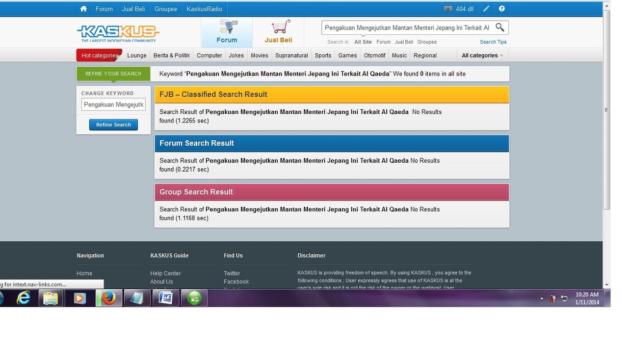Click scrollbar down arrow
The image size is (628, 353).
coord(606,284)
